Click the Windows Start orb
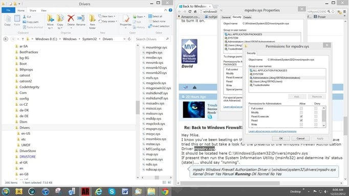This screenshot has width=349, height=196. [6, 191]
